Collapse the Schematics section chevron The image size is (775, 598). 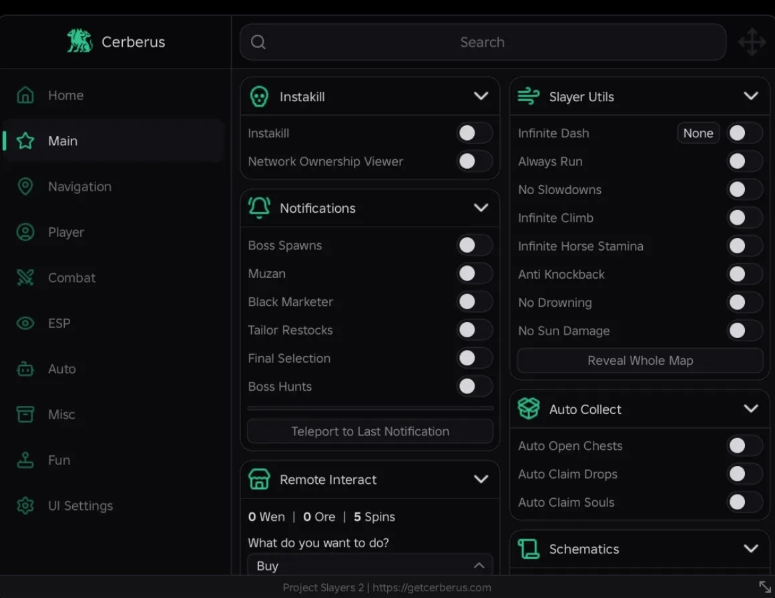751,549
